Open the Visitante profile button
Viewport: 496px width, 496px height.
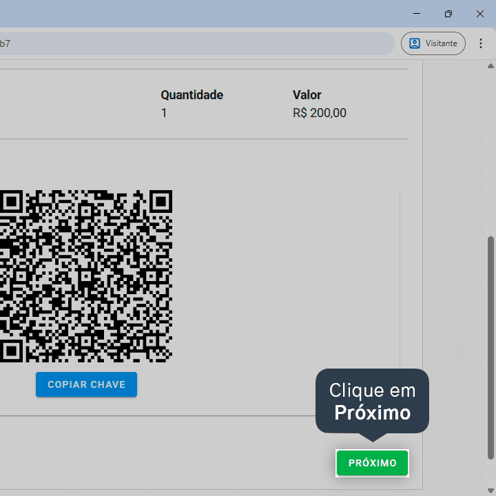(433, 43)
